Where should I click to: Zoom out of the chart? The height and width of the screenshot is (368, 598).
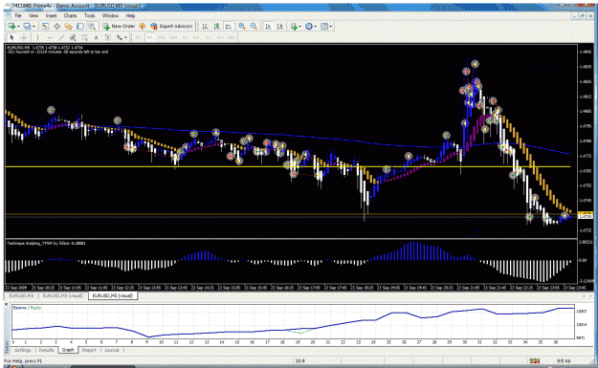pyautogui.click(x=254, y=27)
